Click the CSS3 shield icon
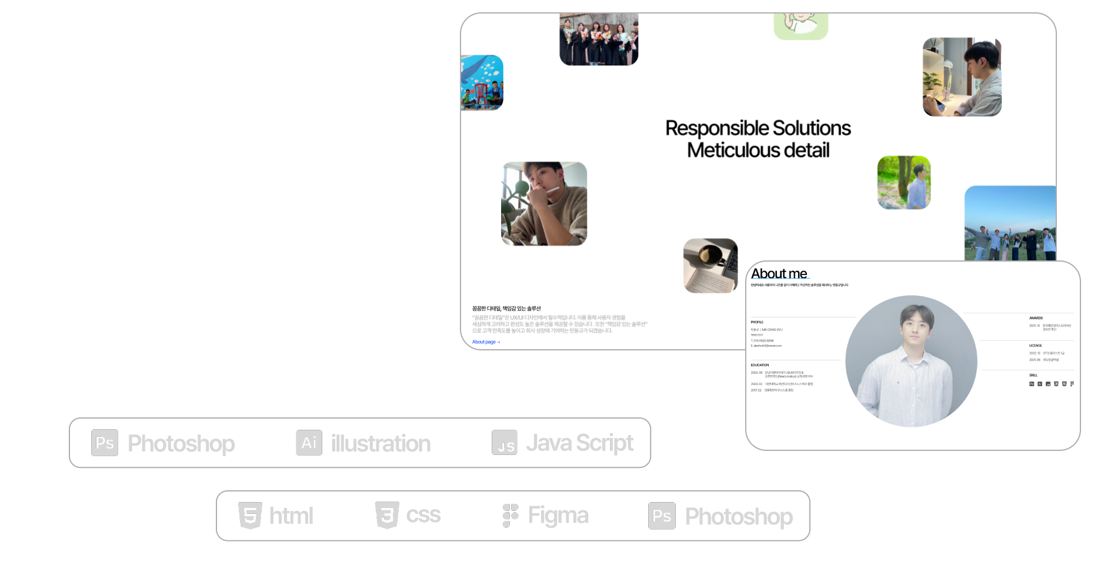Screen dimensions: 1101x562 pyautogui.click(x=387, y=516)
